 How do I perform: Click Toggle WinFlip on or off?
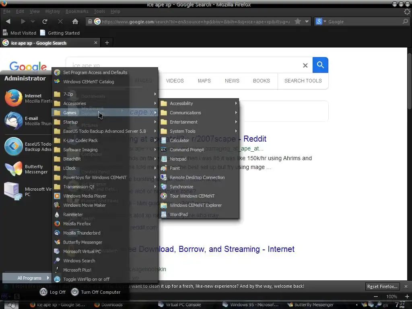point(105,279)
